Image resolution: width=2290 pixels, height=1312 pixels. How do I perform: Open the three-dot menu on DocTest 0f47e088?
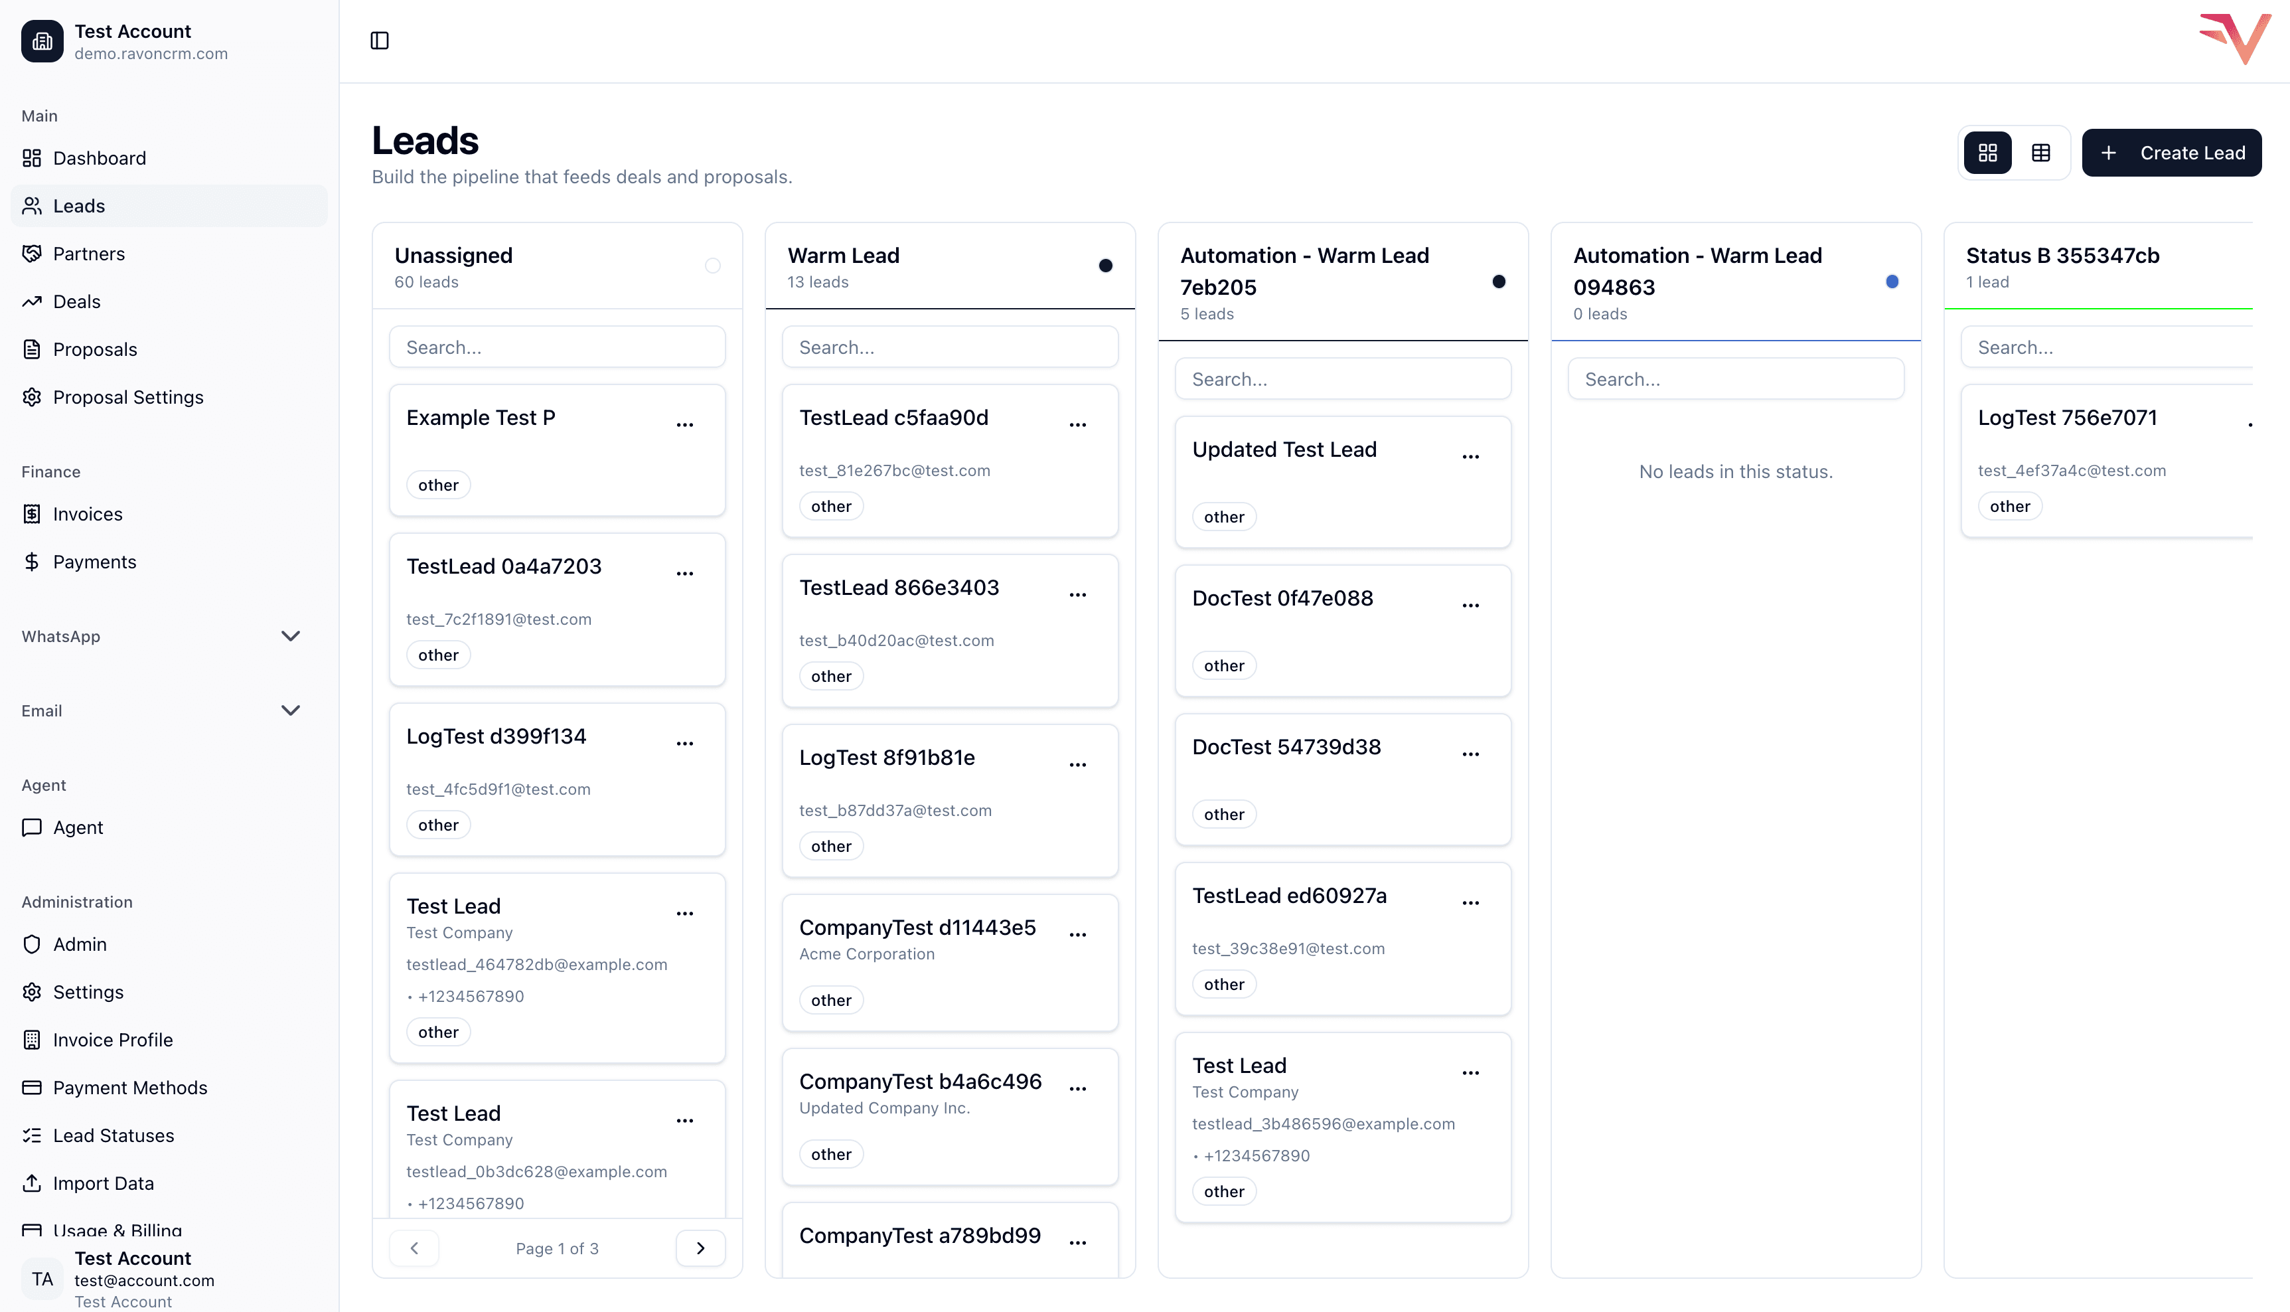[1470, 606]
